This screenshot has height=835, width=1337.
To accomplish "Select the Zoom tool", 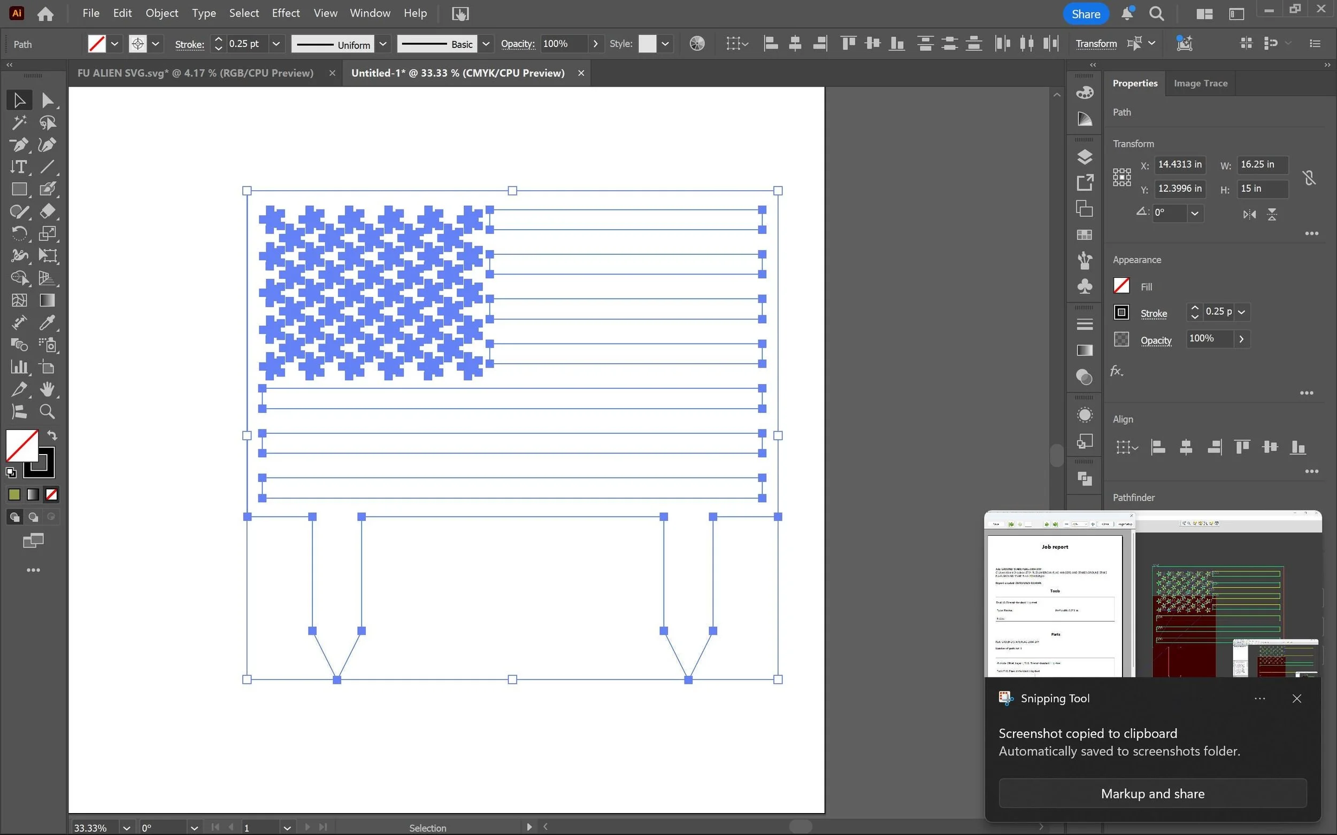I will click(x=47, y=411).
